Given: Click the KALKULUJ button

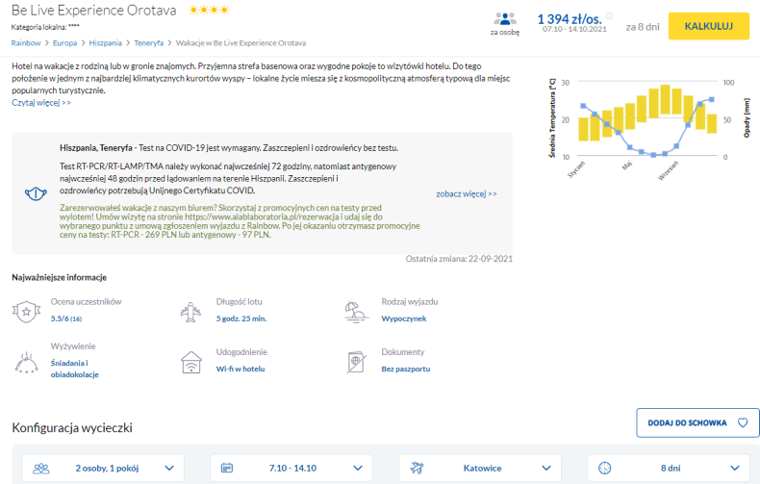Looking at the screenshot, I should point(709,26).
